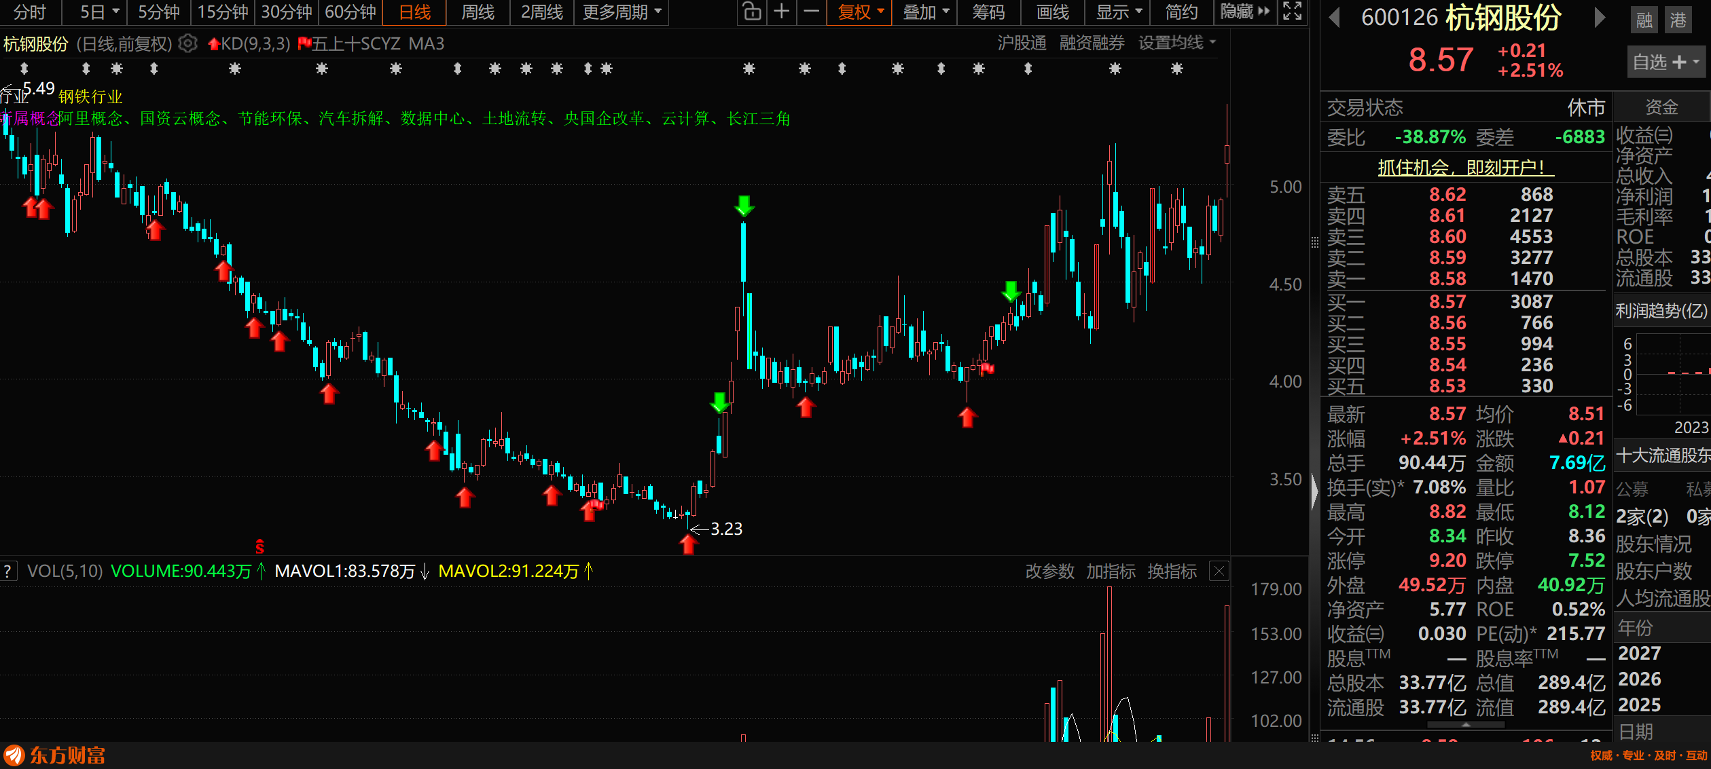Toggle 隐藏 to hide side panel
1711x769 pixels.
point(1244,12)
